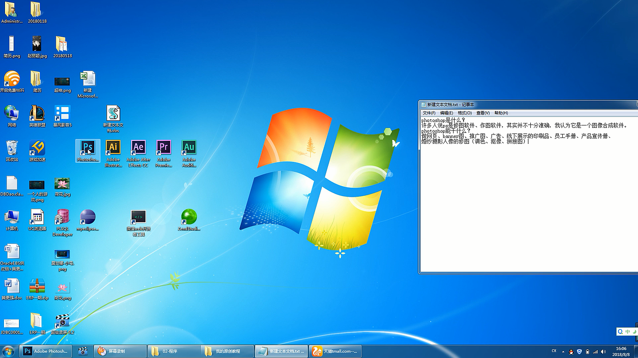Select the ERP一期.zip archive
The image size is (638, 358).
coord(37,289)
